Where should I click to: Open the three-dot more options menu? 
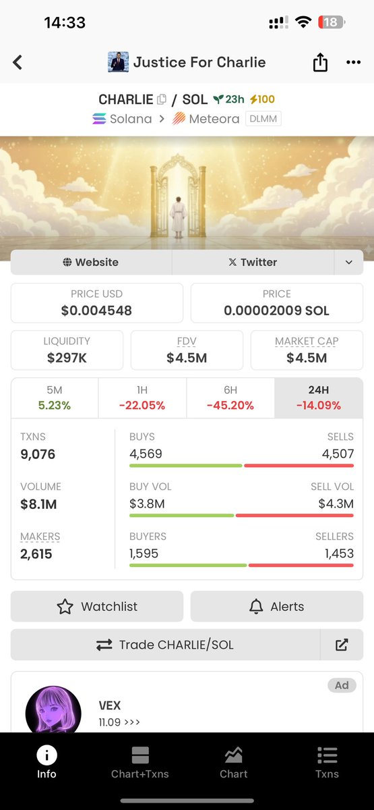pos(353,63)
